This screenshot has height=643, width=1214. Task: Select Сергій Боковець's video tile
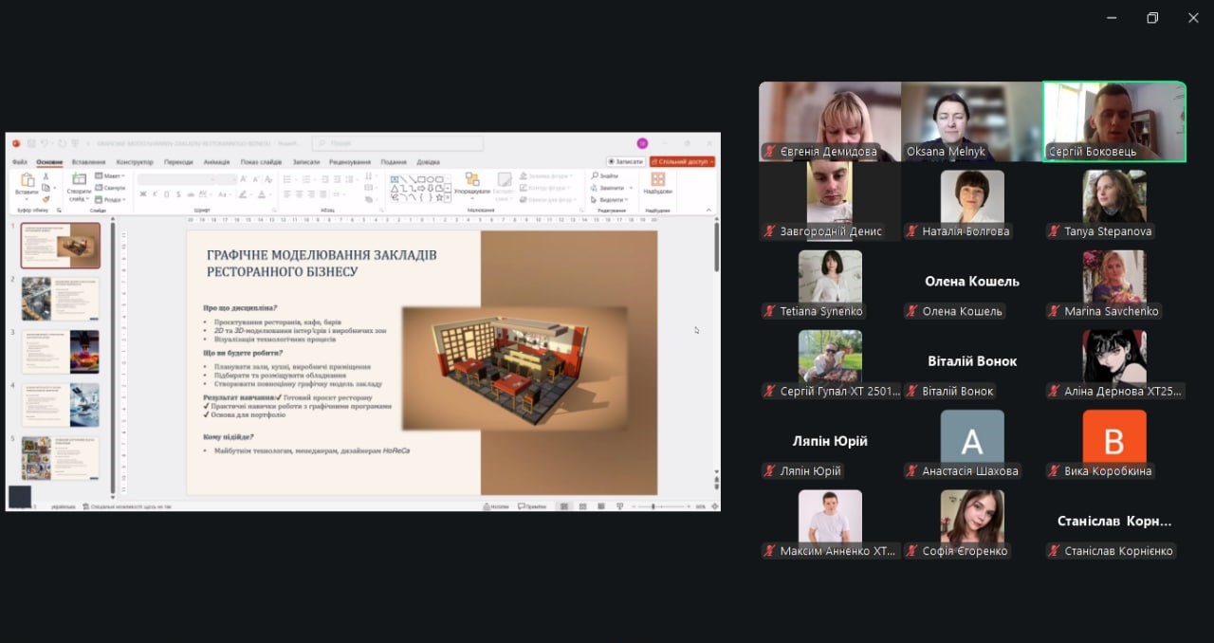pyautogui.click(x=1114, y=121)
